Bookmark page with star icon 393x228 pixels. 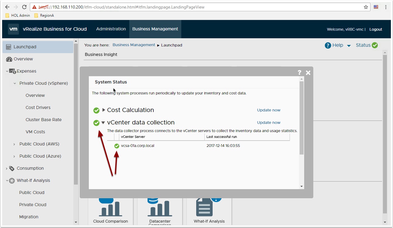point(366,7)
